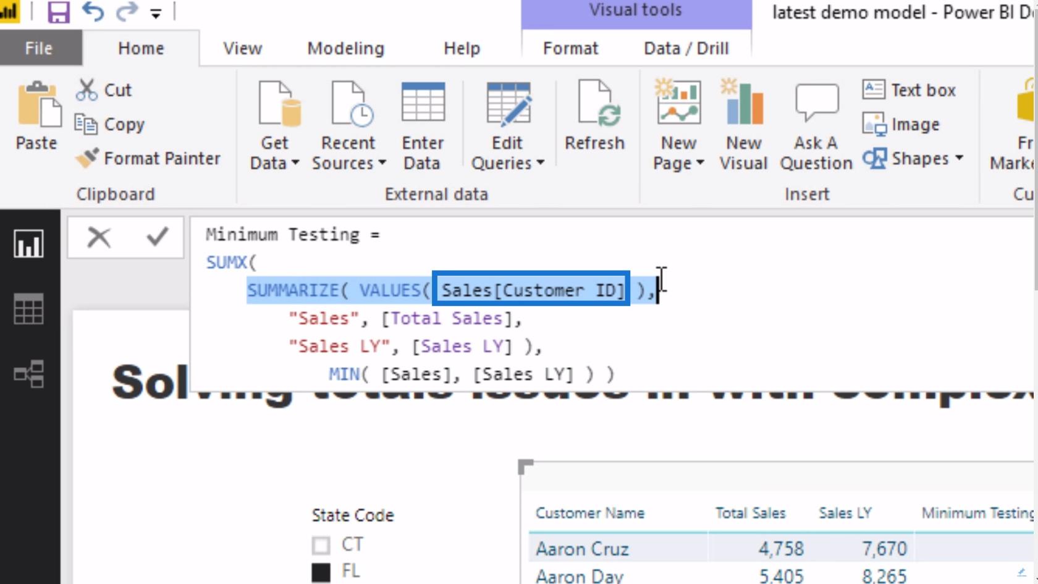Click the State Code slicer header
The height and width of the screenshot is (584, 1038).
point(353,515)
